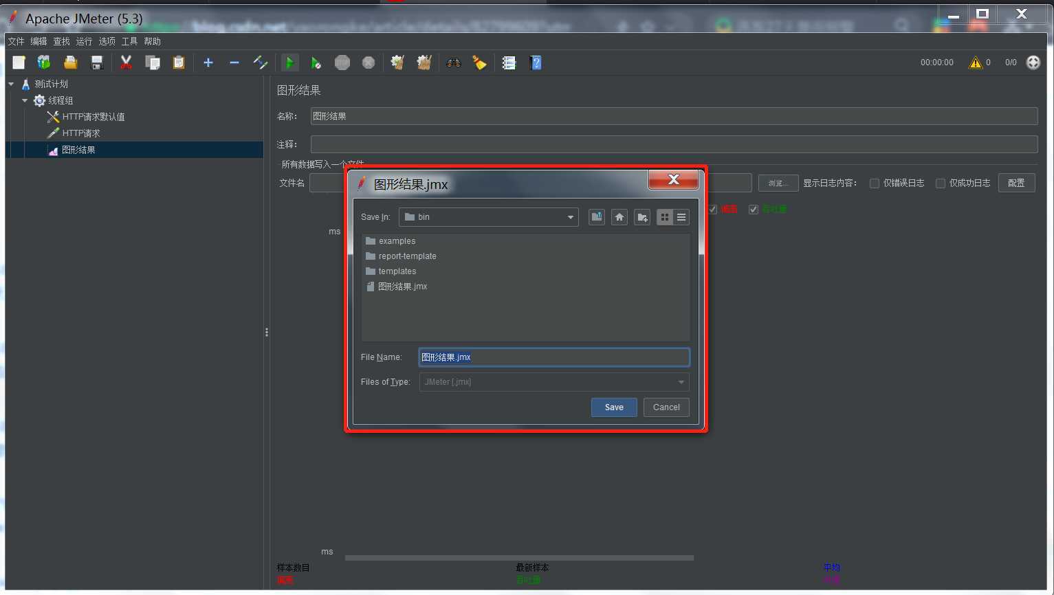Open the 文件 menu
Screen dimensions: 1054x595
coord(16,41)
